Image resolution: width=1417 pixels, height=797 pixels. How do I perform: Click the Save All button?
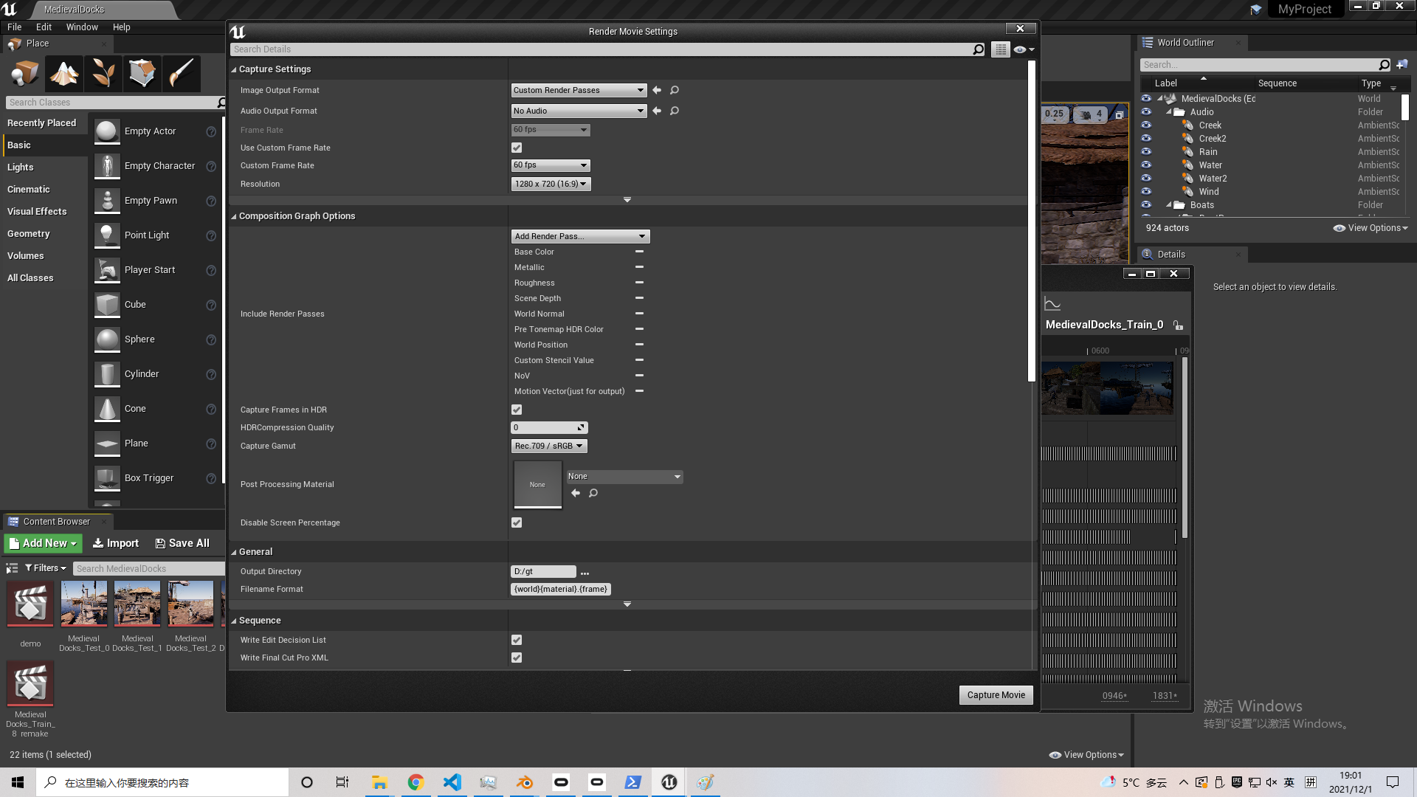(x=182, y=543)
